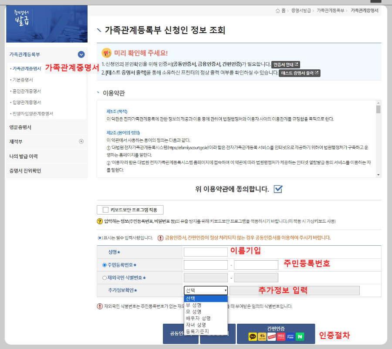The image size is (392, 349).
Task: Click the 성명 name input field
Action: tap(206, 252)
